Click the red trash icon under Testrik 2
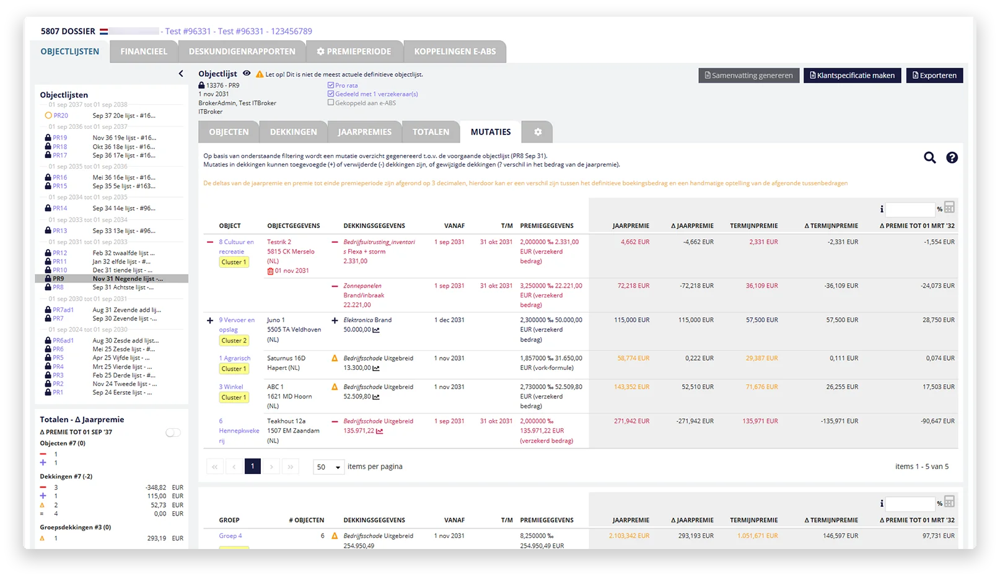The height and width of the screenshot is (580, 1000). [x=270, y=271]
